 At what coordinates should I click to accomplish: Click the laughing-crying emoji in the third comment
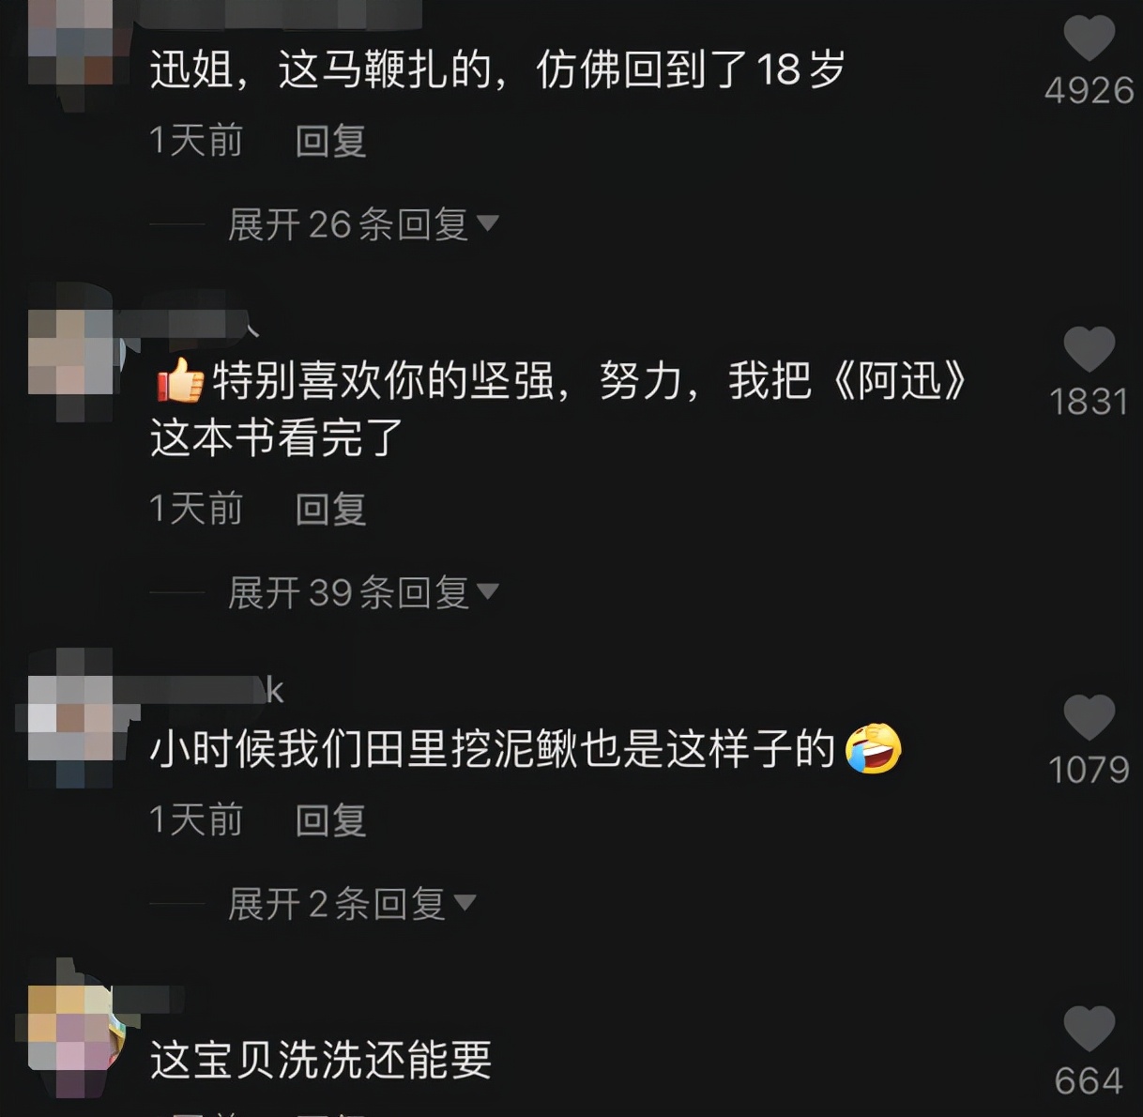[x=873, y=748]
